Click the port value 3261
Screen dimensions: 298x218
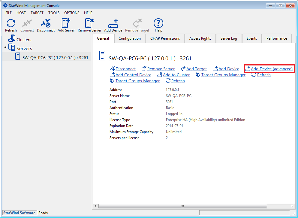[x=169, y=102]
